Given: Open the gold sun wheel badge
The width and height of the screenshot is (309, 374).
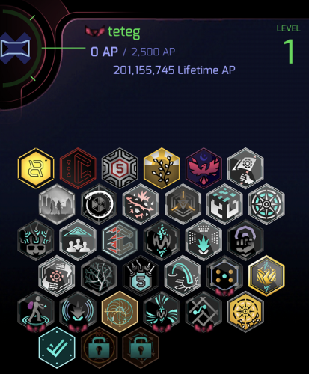Looking at the screenshot, I should (x=245, y=312).
